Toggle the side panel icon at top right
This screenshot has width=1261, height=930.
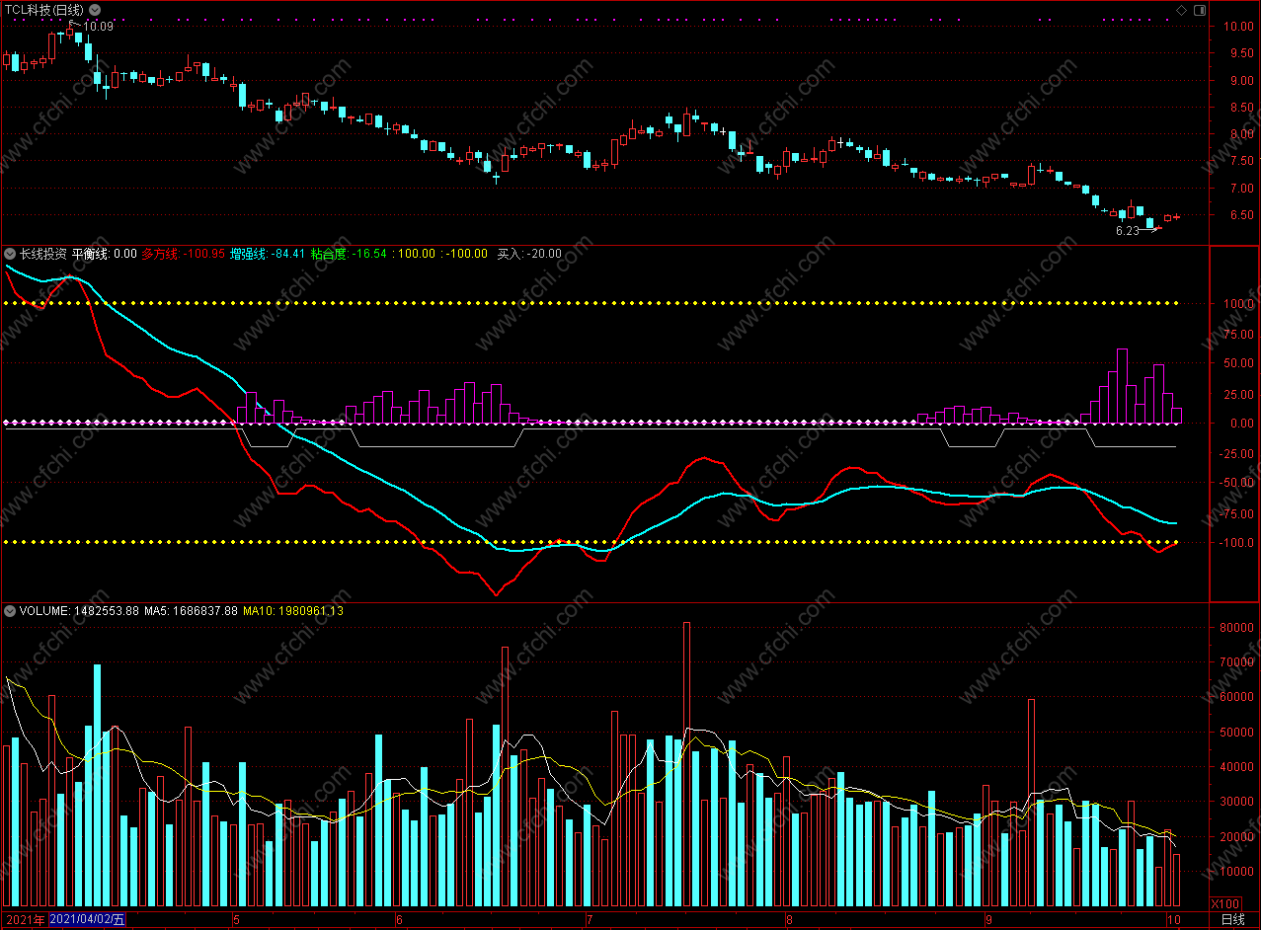[x=1199, y=10]
